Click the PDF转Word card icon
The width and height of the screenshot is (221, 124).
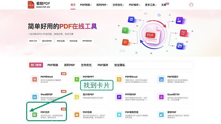point(34,79)
